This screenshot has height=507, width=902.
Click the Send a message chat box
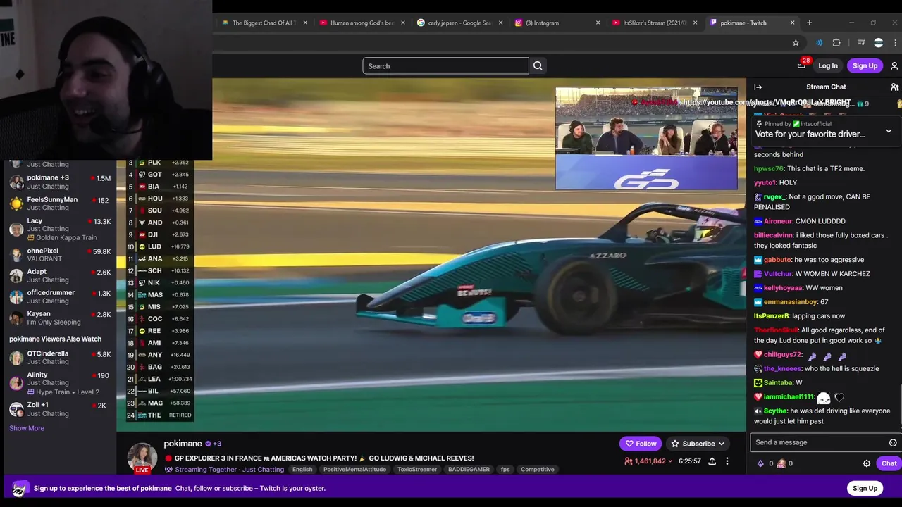coord(817,442)
